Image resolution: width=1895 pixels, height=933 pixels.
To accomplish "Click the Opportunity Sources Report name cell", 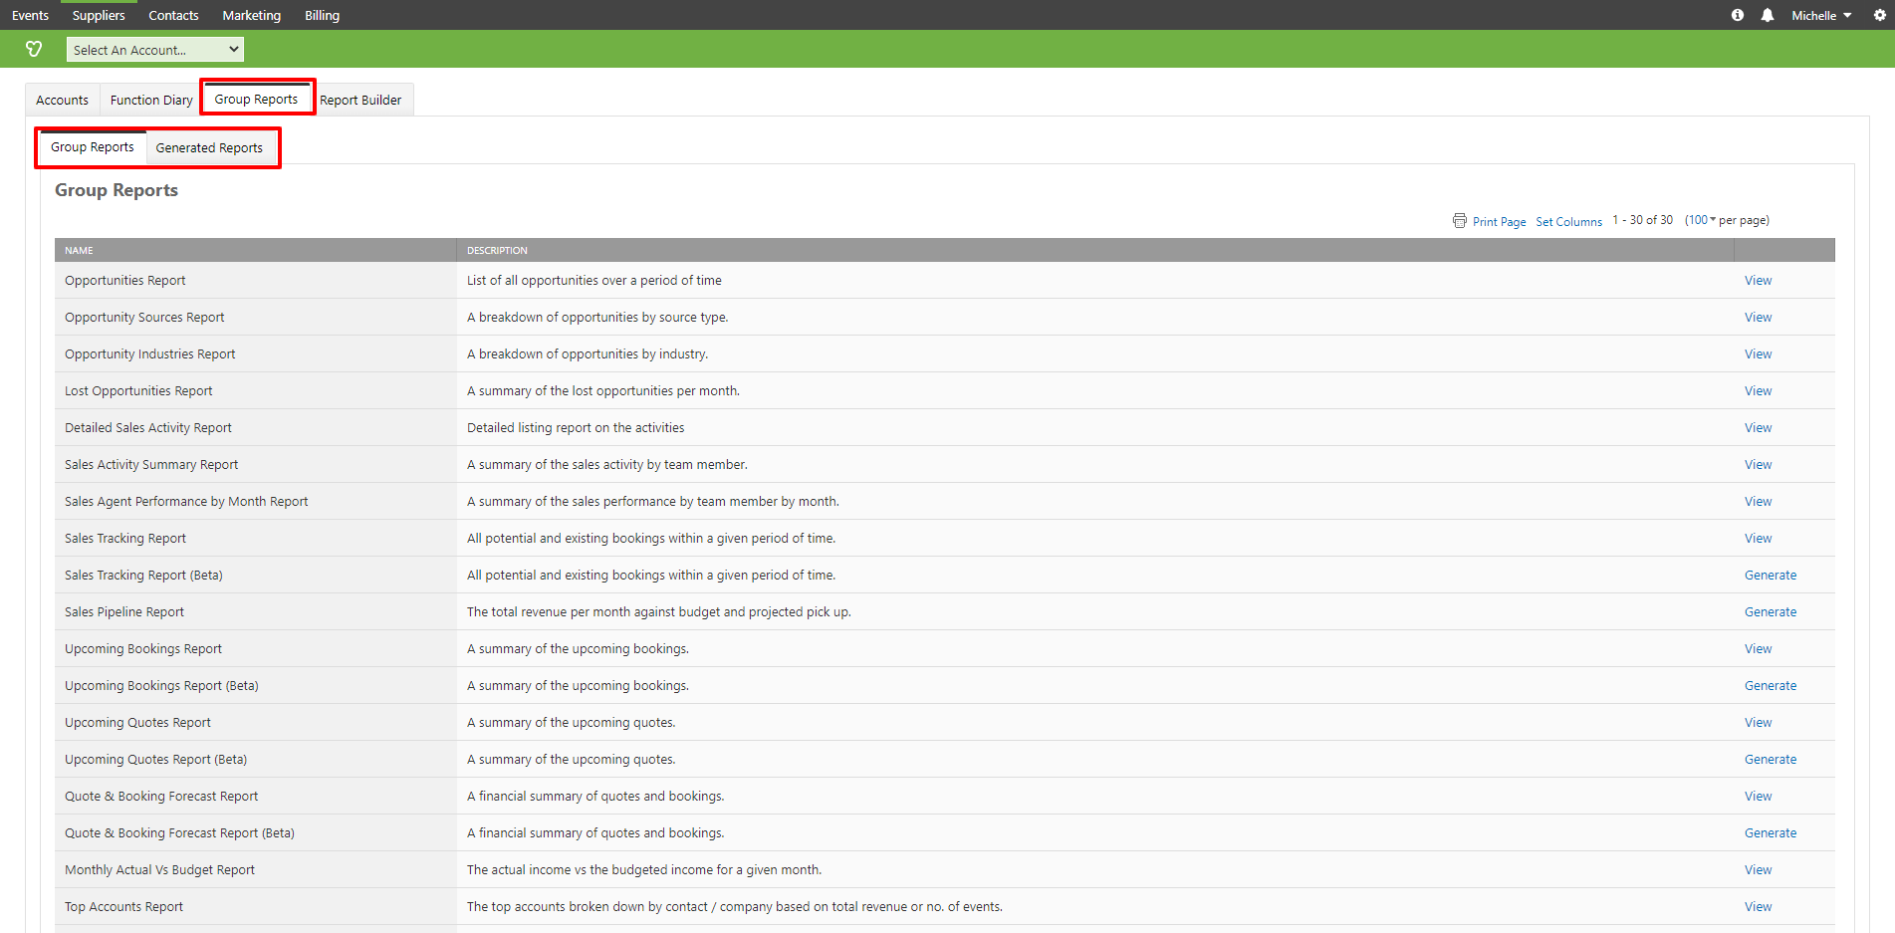I will (255, 318).
